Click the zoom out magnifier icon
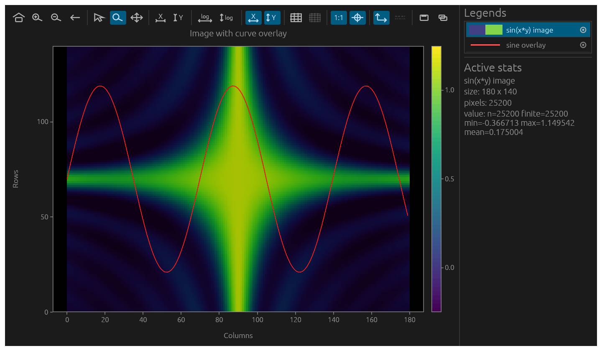Viewport: 602px width, 351px height. pos(56,18)
